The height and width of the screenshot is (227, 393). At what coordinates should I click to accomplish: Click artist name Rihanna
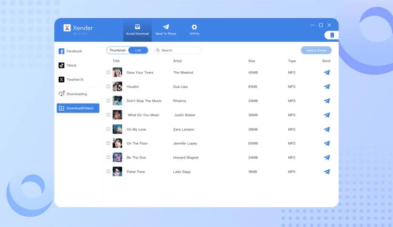[180, 101]
